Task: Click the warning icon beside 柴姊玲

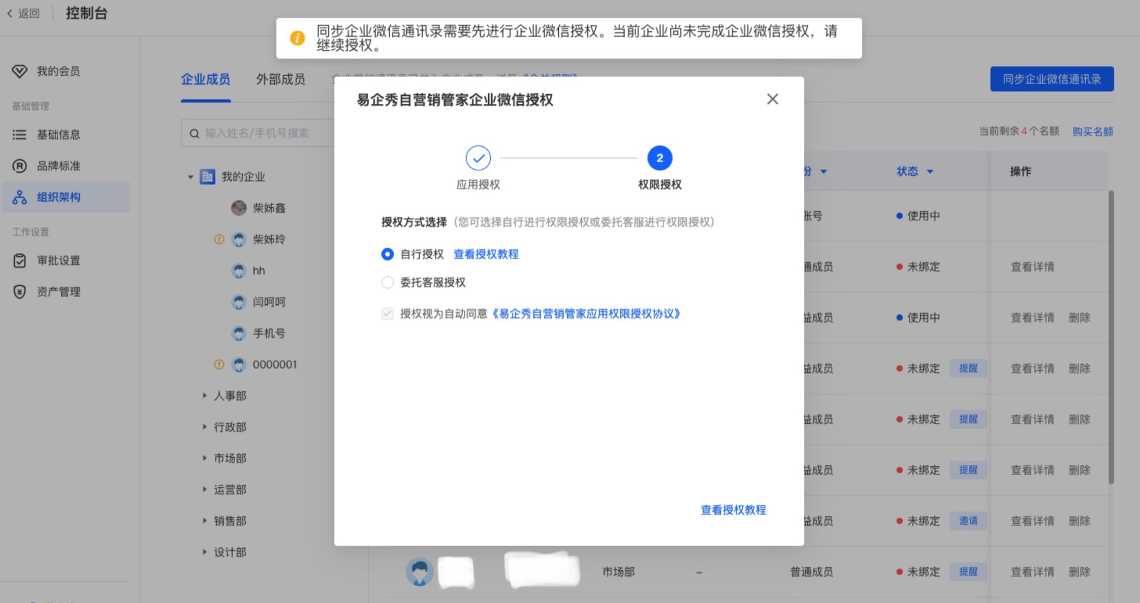Action: click(x=219, y=239)
